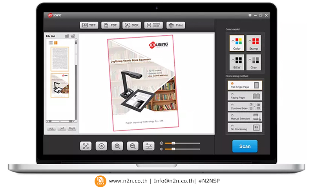
Task: Click the ALL button under File List
Action: click(x=51, y=128)
